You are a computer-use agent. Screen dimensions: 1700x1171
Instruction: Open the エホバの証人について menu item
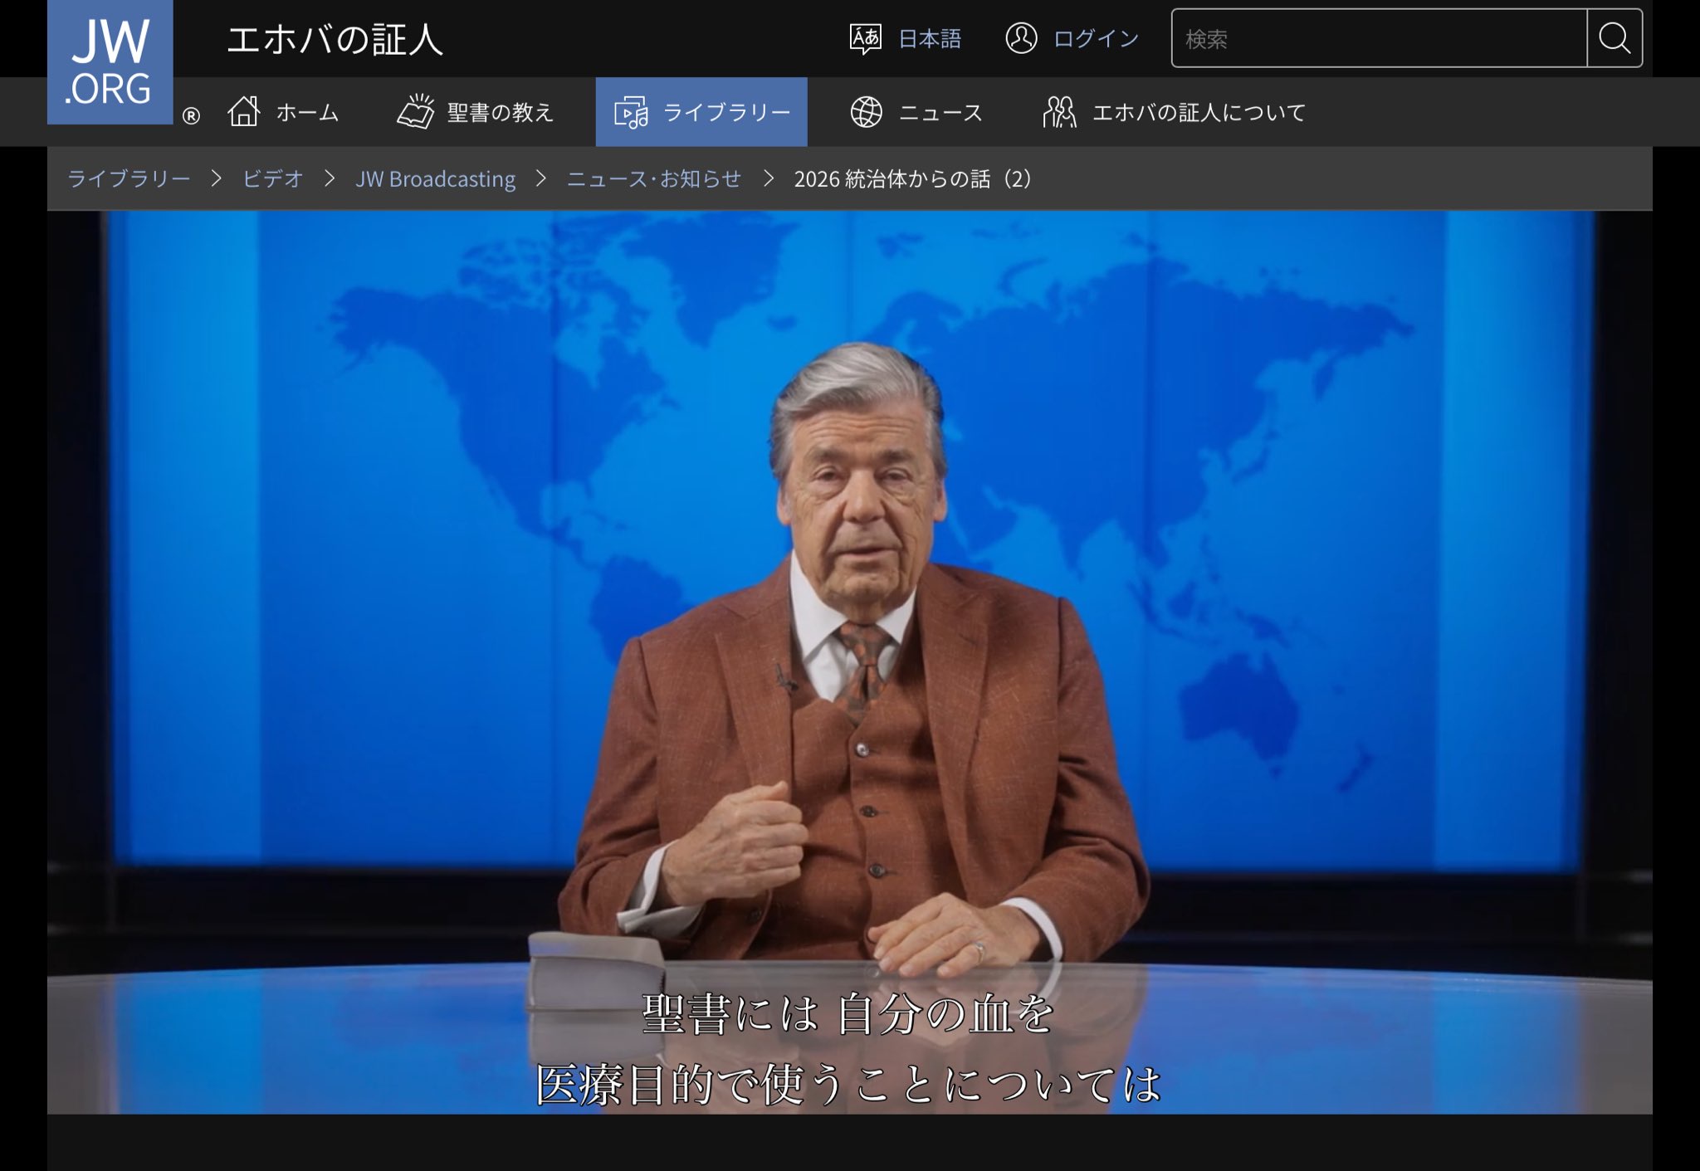1199,112
